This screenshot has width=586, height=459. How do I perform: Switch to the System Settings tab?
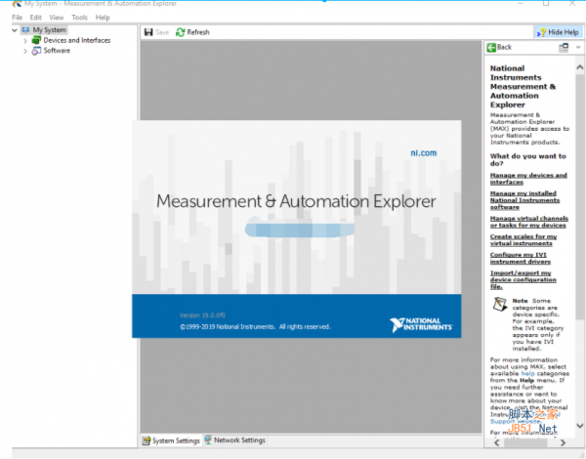click(171, 440)
